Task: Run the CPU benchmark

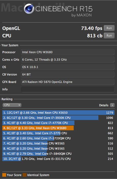Action: [109, 35]
